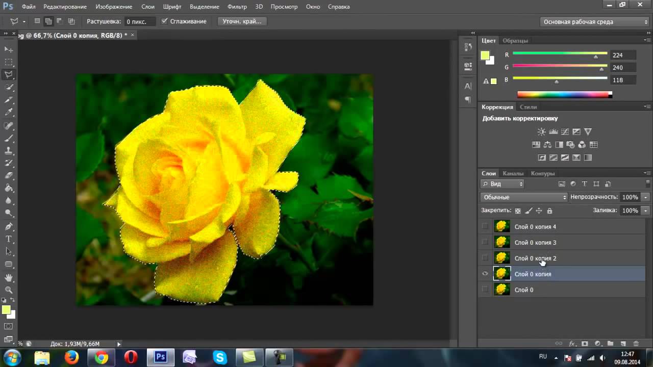
Task: Pick the Eraser tool
Action: (9, 176)
